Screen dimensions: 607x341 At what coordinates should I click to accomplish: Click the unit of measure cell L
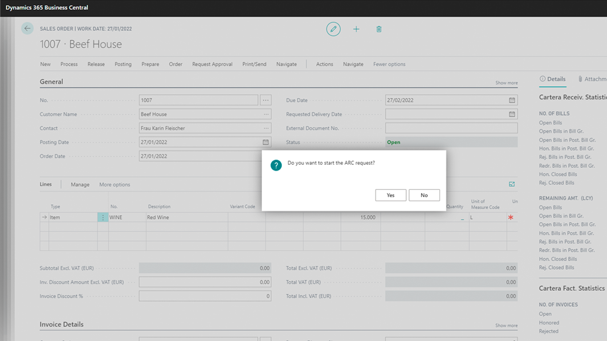point(488,217)
